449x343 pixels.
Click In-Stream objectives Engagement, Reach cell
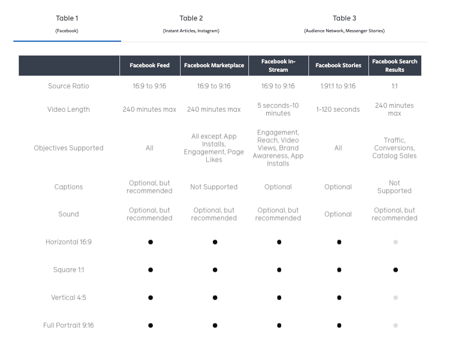(x=278, y=148)
